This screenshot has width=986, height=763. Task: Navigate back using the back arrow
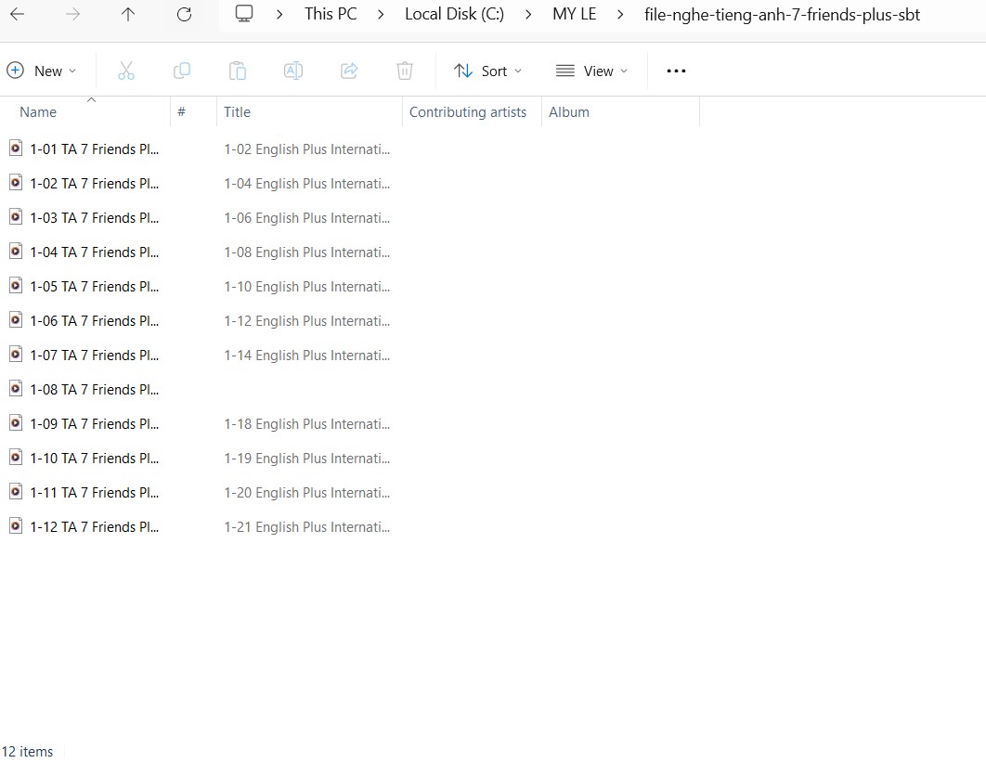coord(17,14)
